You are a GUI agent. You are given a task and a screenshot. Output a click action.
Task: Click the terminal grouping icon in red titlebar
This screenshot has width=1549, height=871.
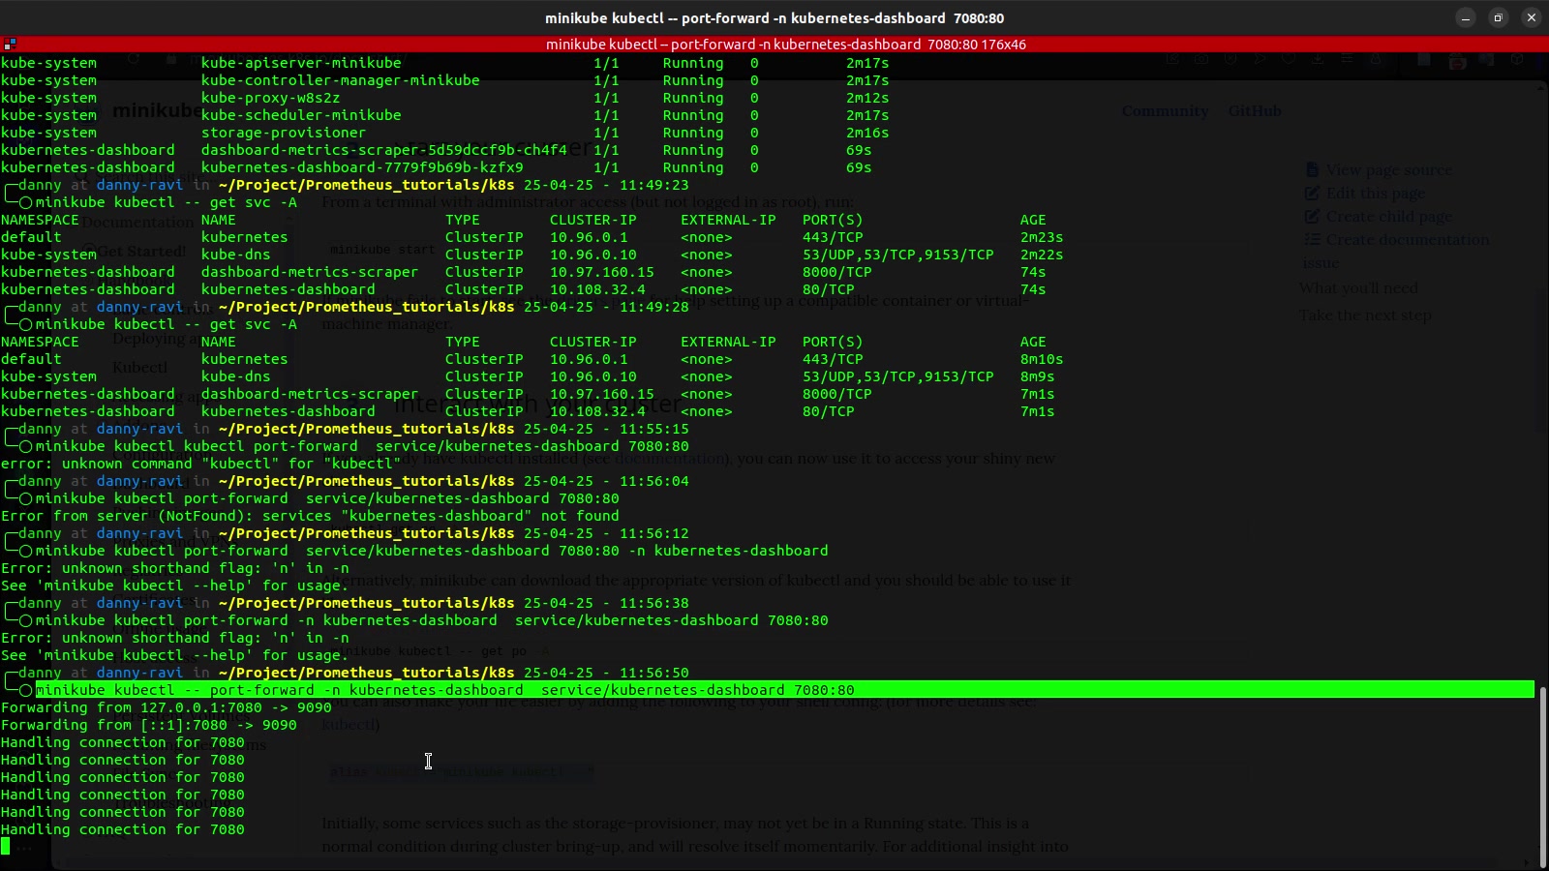pos(10,44)
